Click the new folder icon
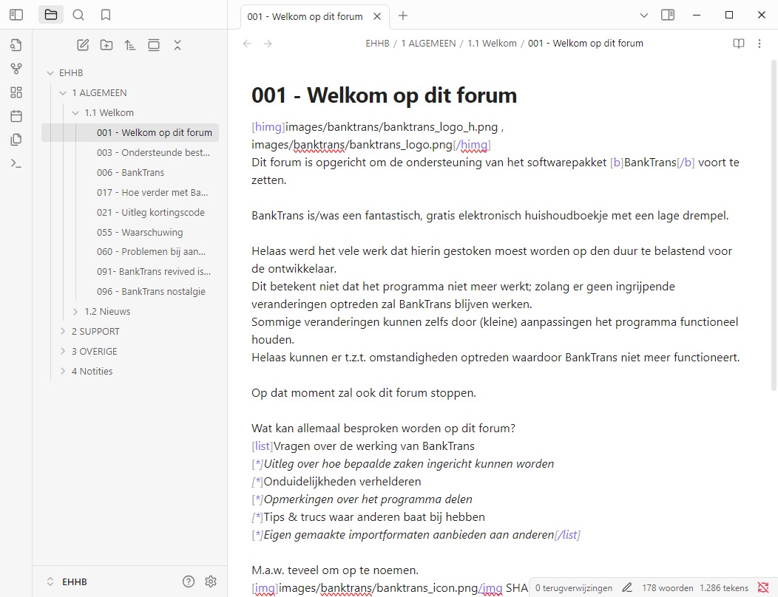The width and height of the screenshot is (778, 597). click(106, 45)
